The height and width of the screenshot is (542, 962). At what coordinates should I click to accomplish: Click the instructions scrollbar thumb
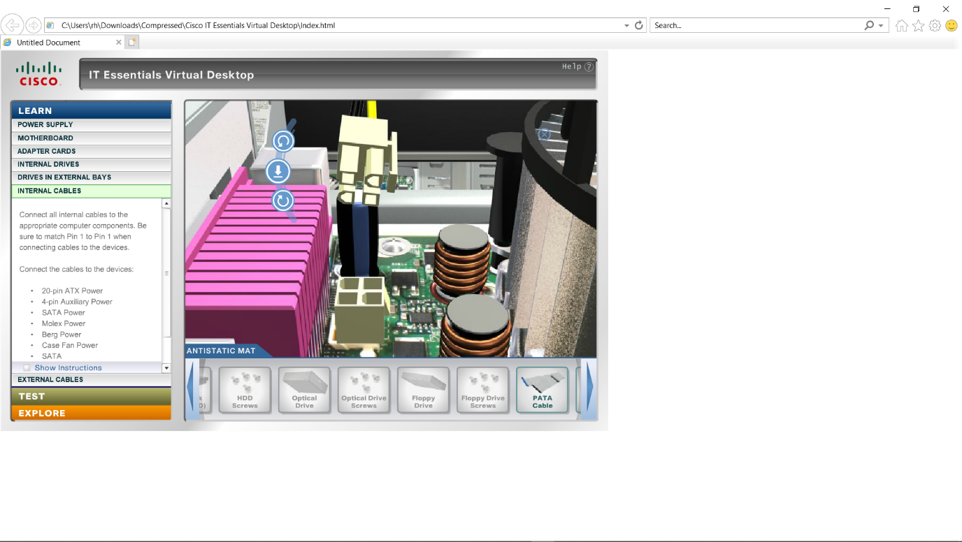point(166,273)
